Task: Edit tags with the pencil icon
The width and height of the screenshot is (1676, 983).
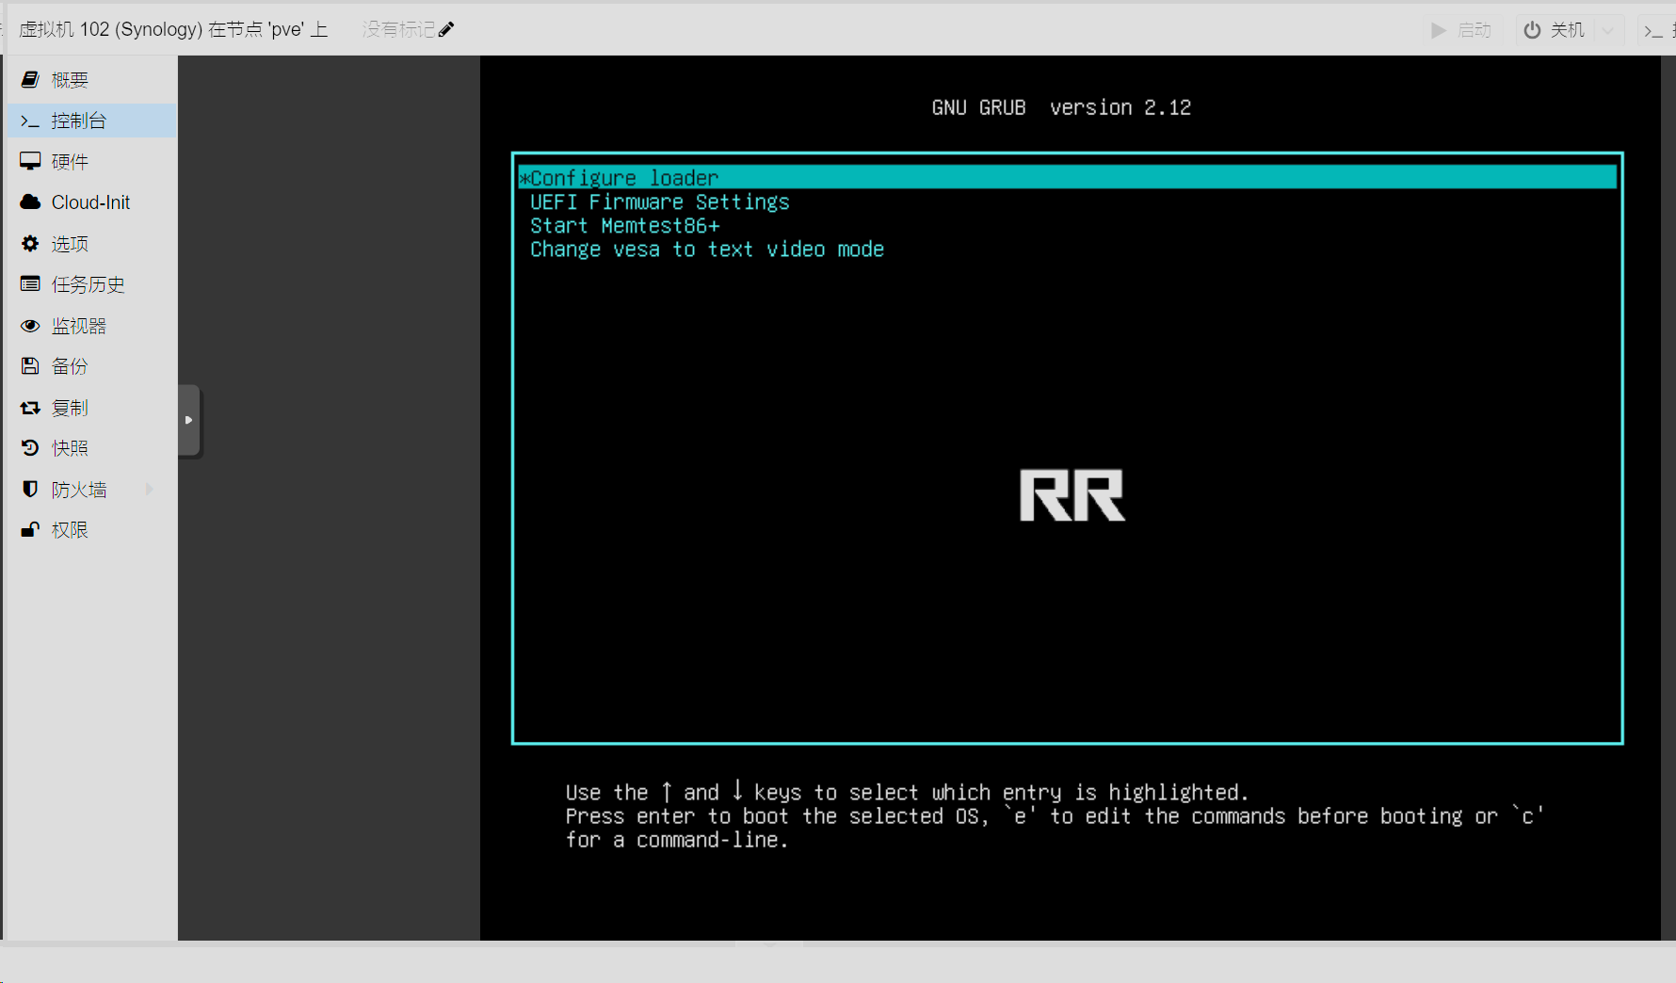Action: pyautogui.click(x=446, y=29)
